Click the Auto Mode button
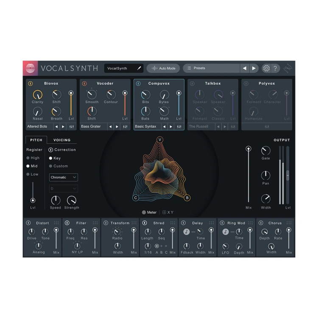 (163, 68)
